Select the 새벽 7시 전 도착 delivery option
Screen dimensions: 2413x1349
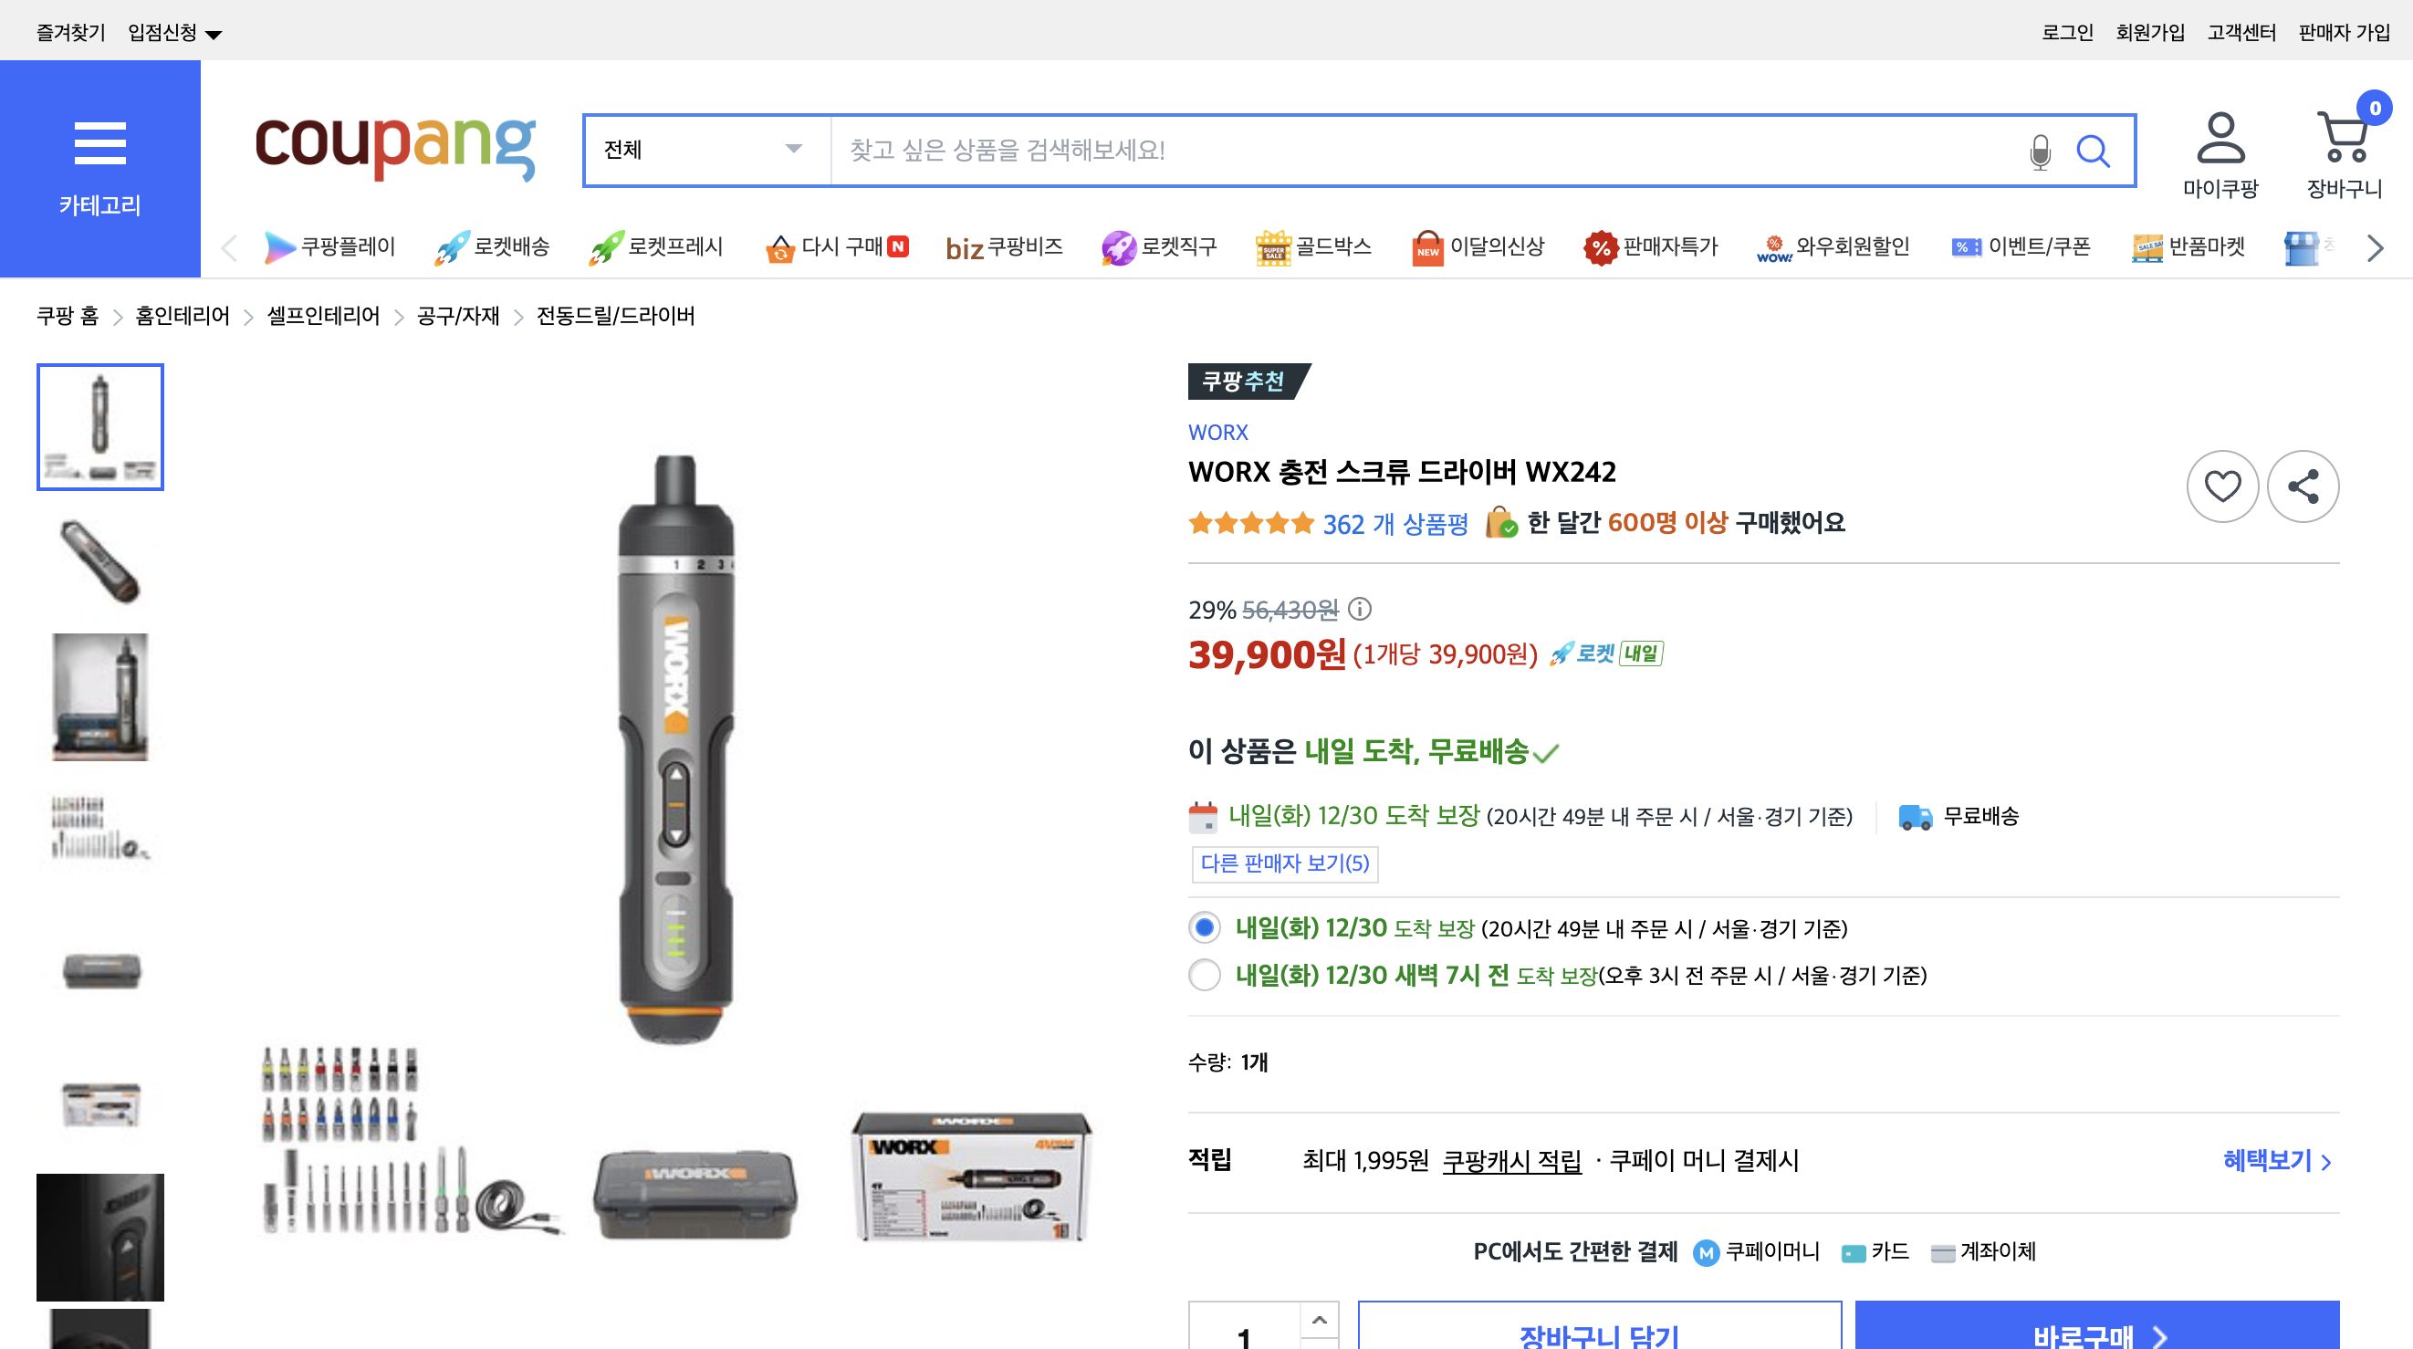1203,976
